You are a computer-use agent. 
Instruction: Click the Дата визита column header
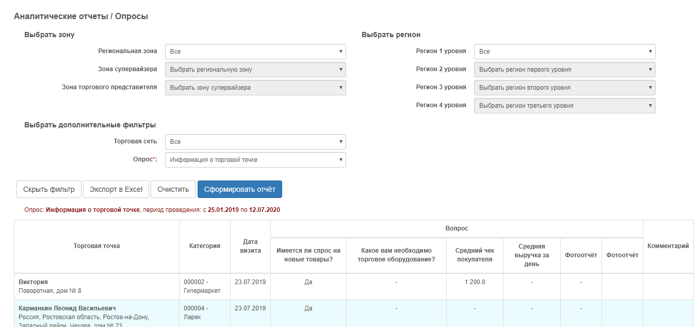coord(250,246)
